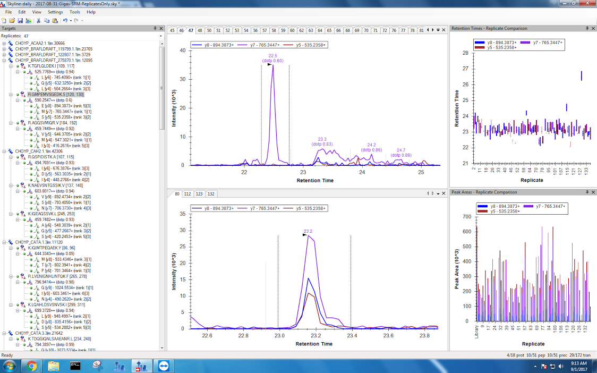Click the Open file toolbar icon

click(12, 20)
